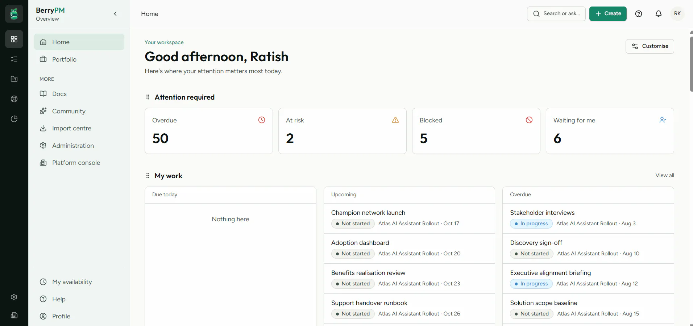Click the Create button
This screenshot has height=326, width=693.
pyautogui.click(x=608, y=14)
